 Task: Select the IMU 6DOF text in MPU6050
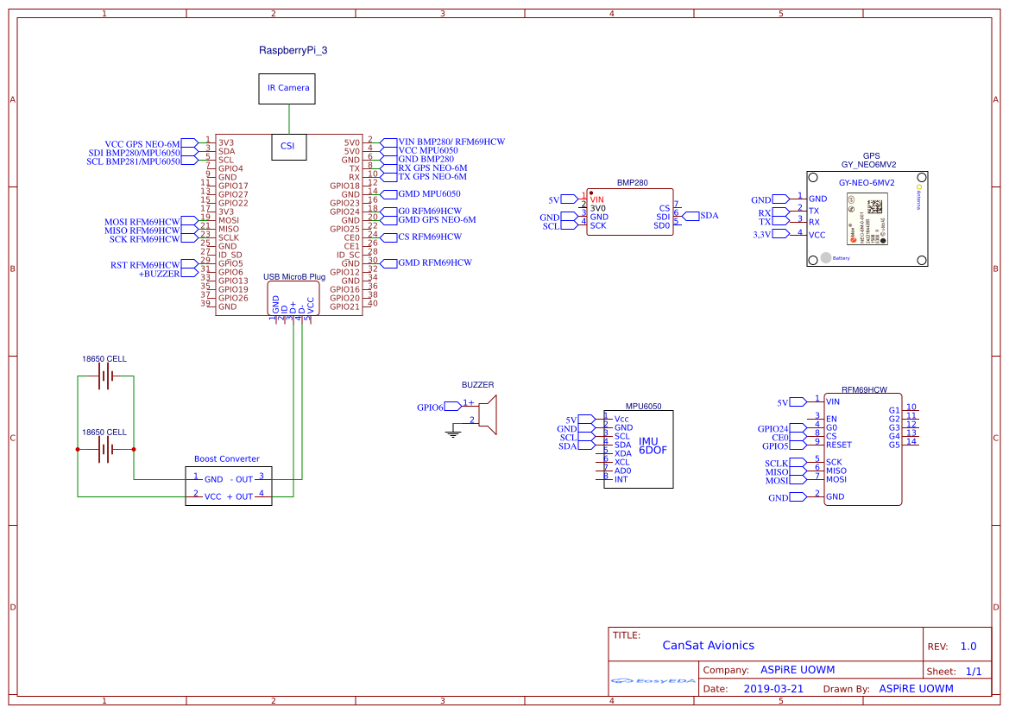click(x=653, y=446)
